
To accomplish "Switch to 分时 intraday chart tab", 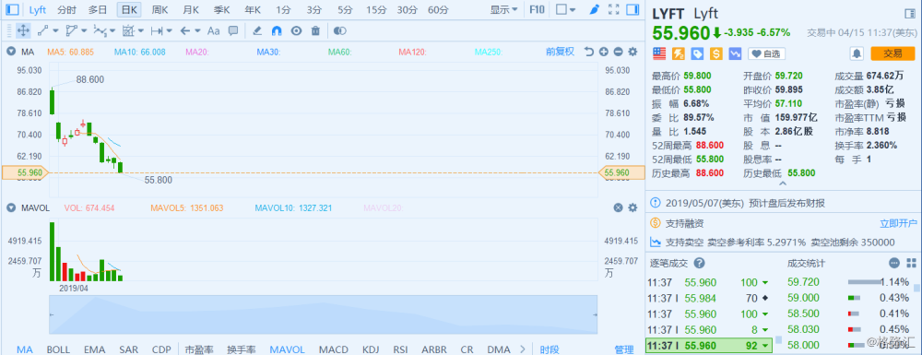I will pos(66,9).
